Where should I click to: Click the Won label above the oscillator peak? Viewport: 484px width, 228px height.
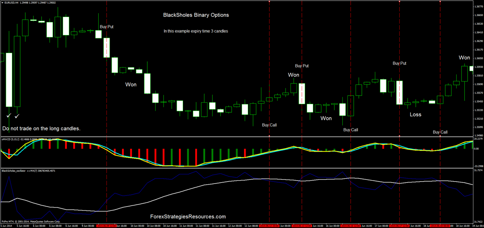tap(294, 75)
